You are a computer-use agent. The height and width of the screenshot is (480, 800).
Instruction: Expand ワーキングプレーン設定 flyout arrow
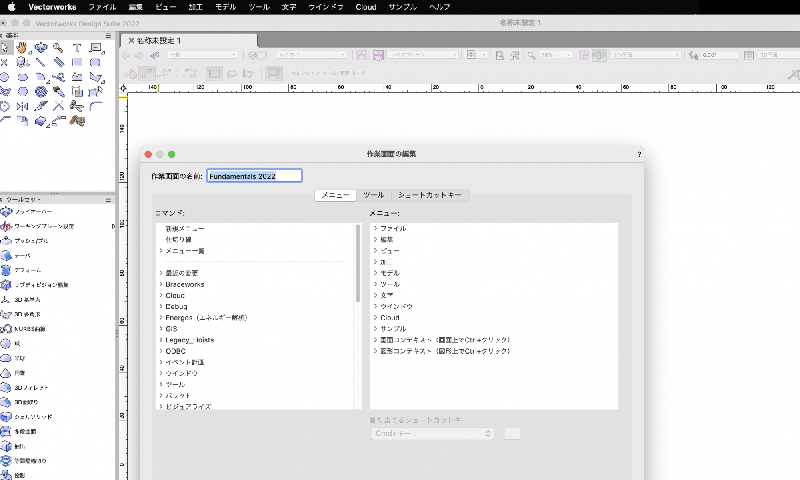tap(113, 226)
